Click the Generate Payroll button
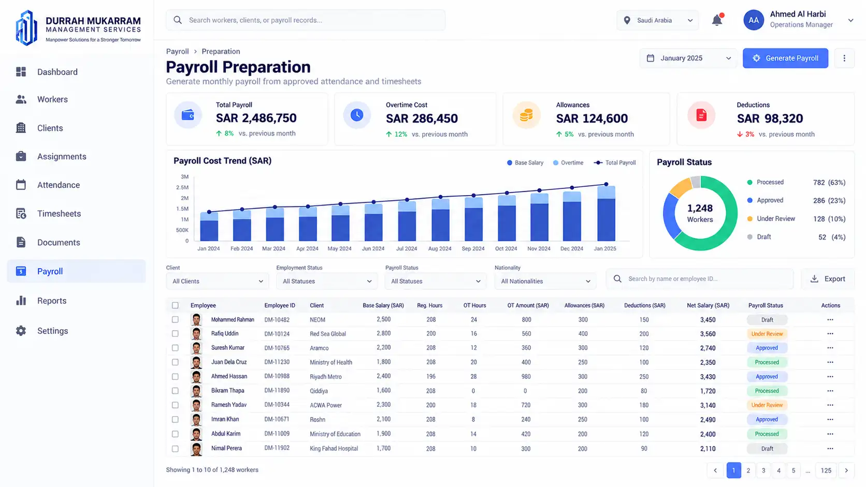The height and width of the screenshot is (487, 866). 785,58
